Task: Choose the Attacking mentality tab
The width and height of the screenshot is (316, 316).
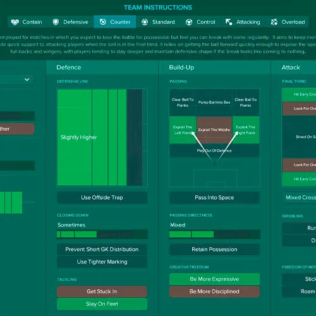Action: coord(243,22)
